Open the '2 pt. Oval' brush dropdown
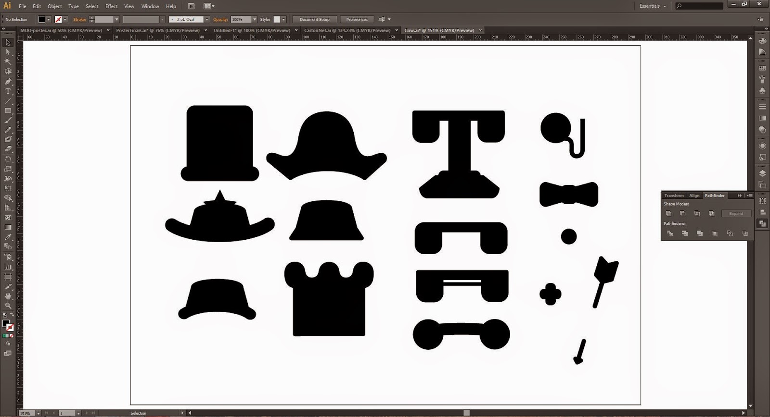The image size is (770, 417). pyautogui.click(x=207, y=19)
